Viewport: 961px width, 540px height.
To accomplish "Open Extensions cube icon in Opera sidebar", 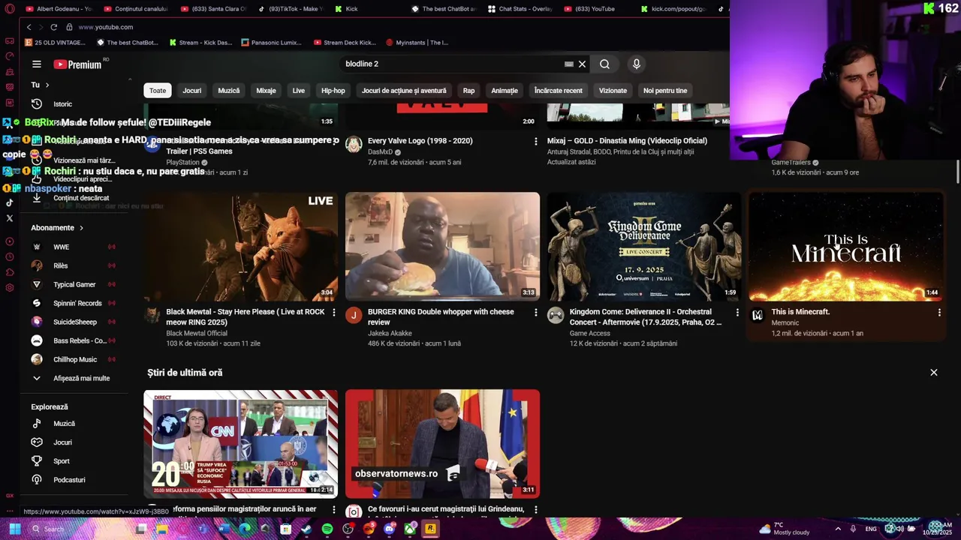I will [9, 272].
